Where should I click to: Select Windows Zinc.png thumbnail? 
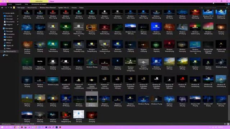coord(79,116)
